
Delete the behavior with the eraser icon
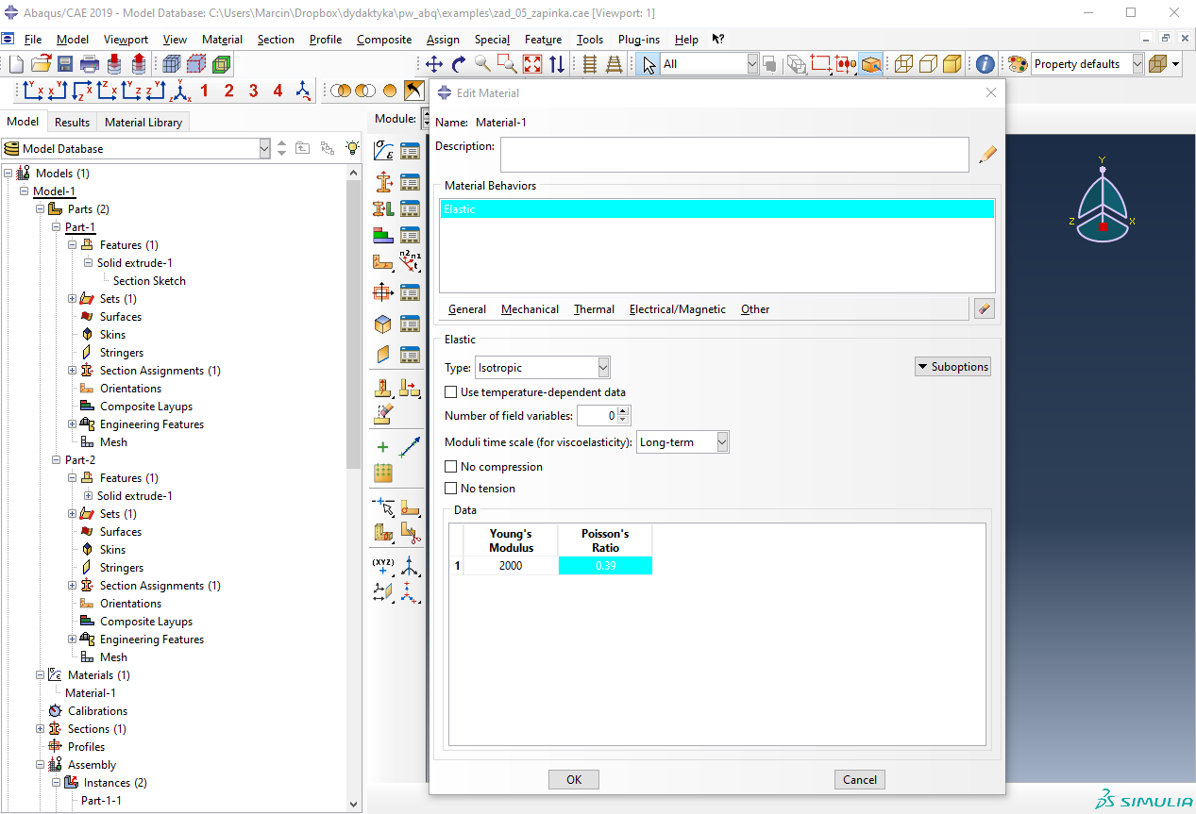point(984,308)
